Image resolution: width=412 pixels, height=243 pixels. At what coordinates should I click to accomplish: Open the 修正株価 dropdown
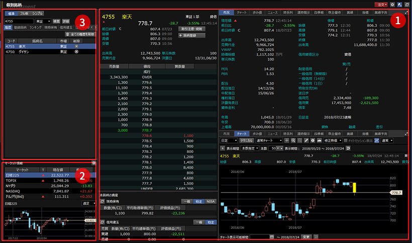pos(333,141)
